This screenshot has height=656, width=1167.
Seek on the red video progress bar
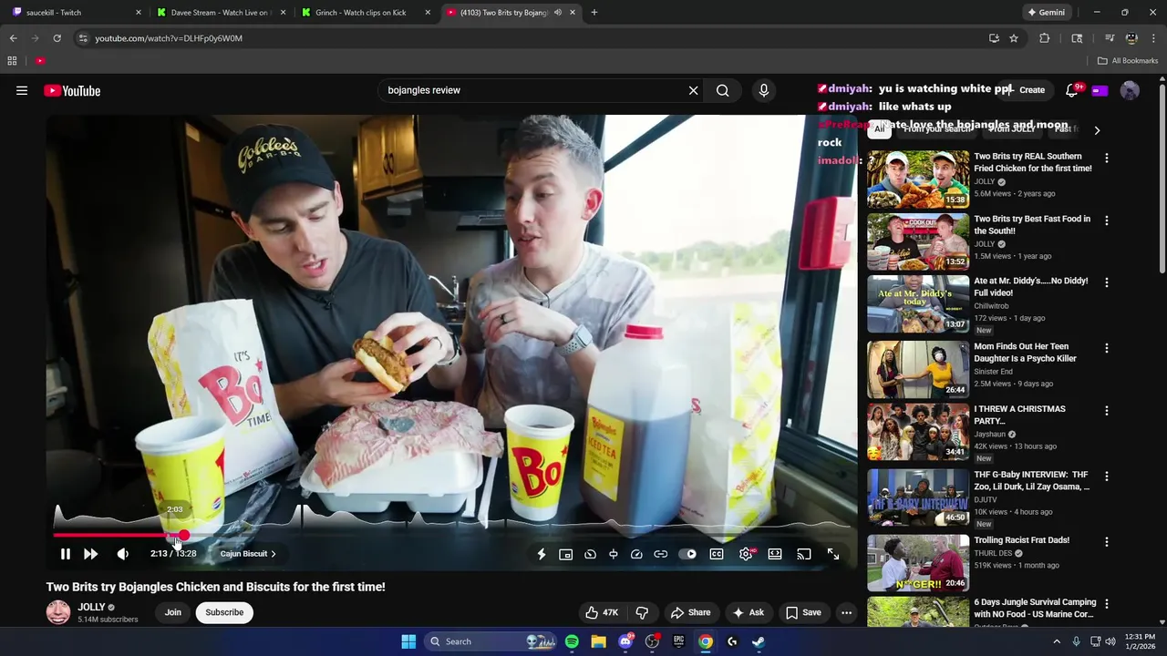coord(453,536)
